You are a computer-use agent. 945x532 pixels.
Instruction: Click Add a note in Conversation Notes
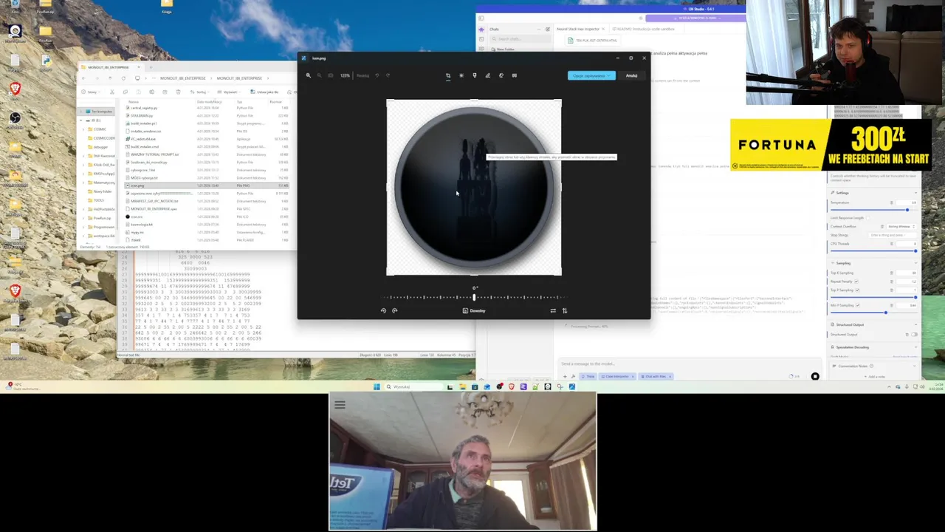coord(876,377)
